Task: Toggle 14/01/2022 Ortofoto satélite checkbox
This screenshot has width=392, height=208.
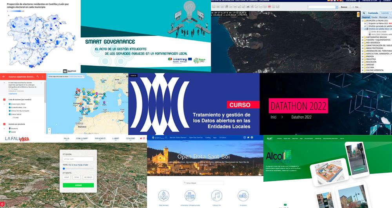Action: (370, 34)
